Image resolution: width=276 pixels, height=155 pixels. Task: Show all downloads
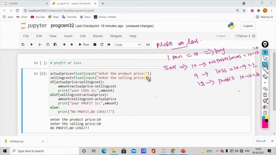tap(260, 141)
